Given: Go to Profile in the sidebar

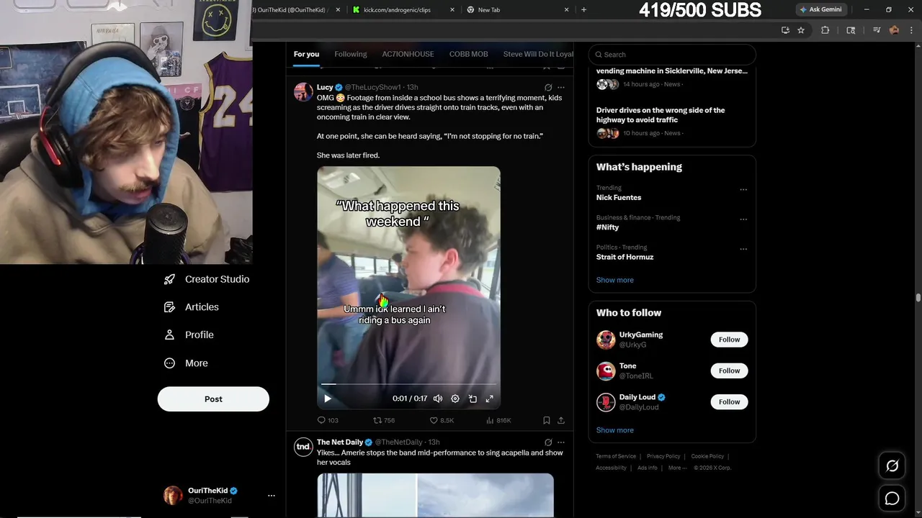Looking at the screenshot, I should [189, 335].
